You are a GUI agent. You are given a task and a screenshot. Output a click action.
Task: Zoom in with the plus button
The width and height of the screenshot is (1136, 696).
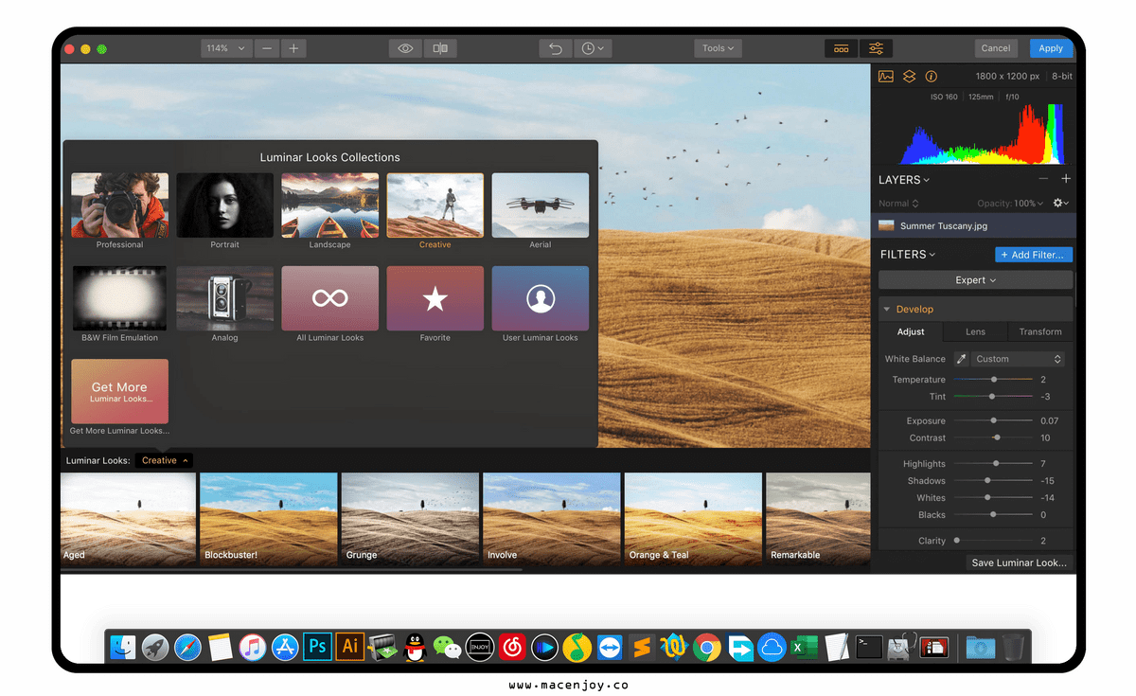tap(293, 48)
